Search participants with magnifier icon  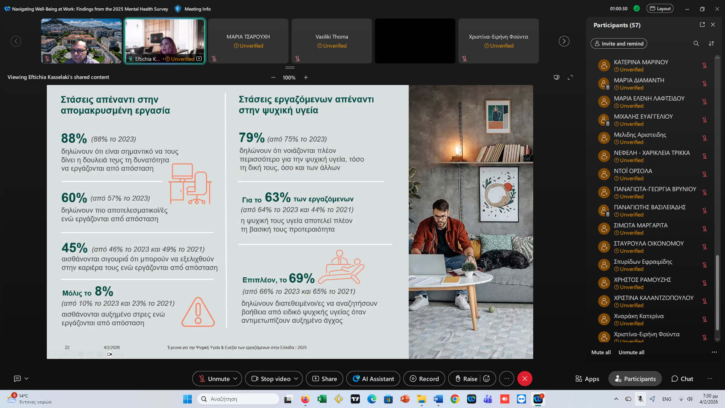click(696, 43)
